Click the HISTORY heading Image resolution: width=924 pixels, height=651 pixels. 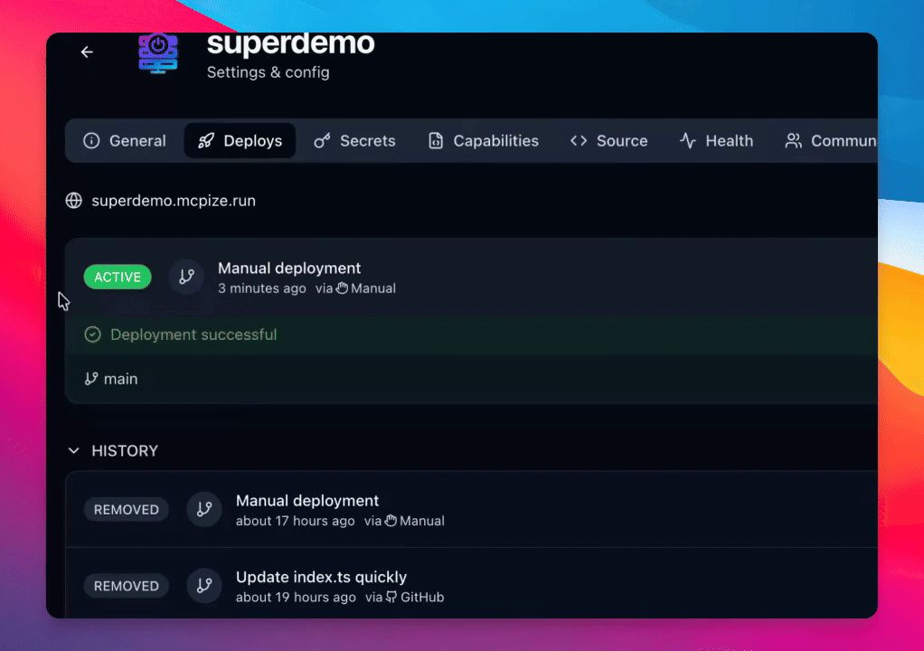[125, 451]
